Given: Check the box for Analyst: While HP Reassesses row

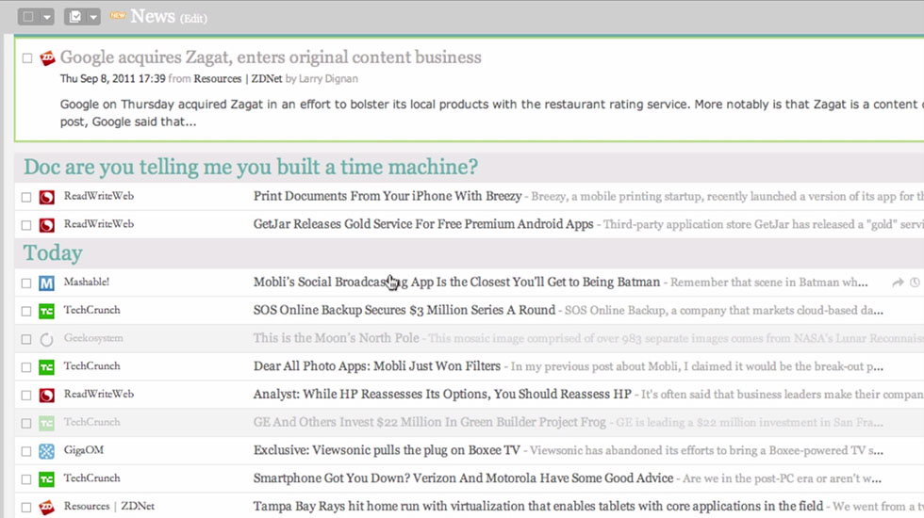Looking at the screenshot, I should (x=26, y=396).
